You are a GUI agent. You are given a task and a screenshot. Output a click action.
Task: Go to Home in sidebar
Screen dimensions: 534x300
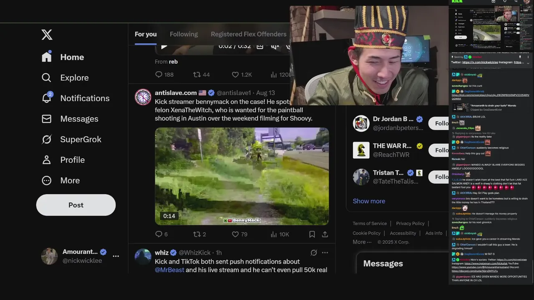point(72,57)
